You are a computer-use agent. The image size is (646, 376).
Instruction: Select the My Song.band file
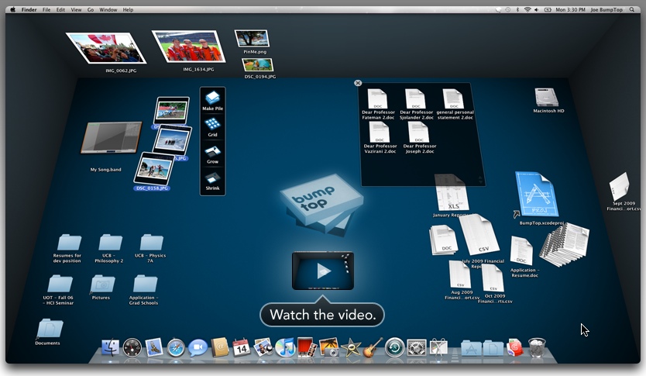[111, 138]
